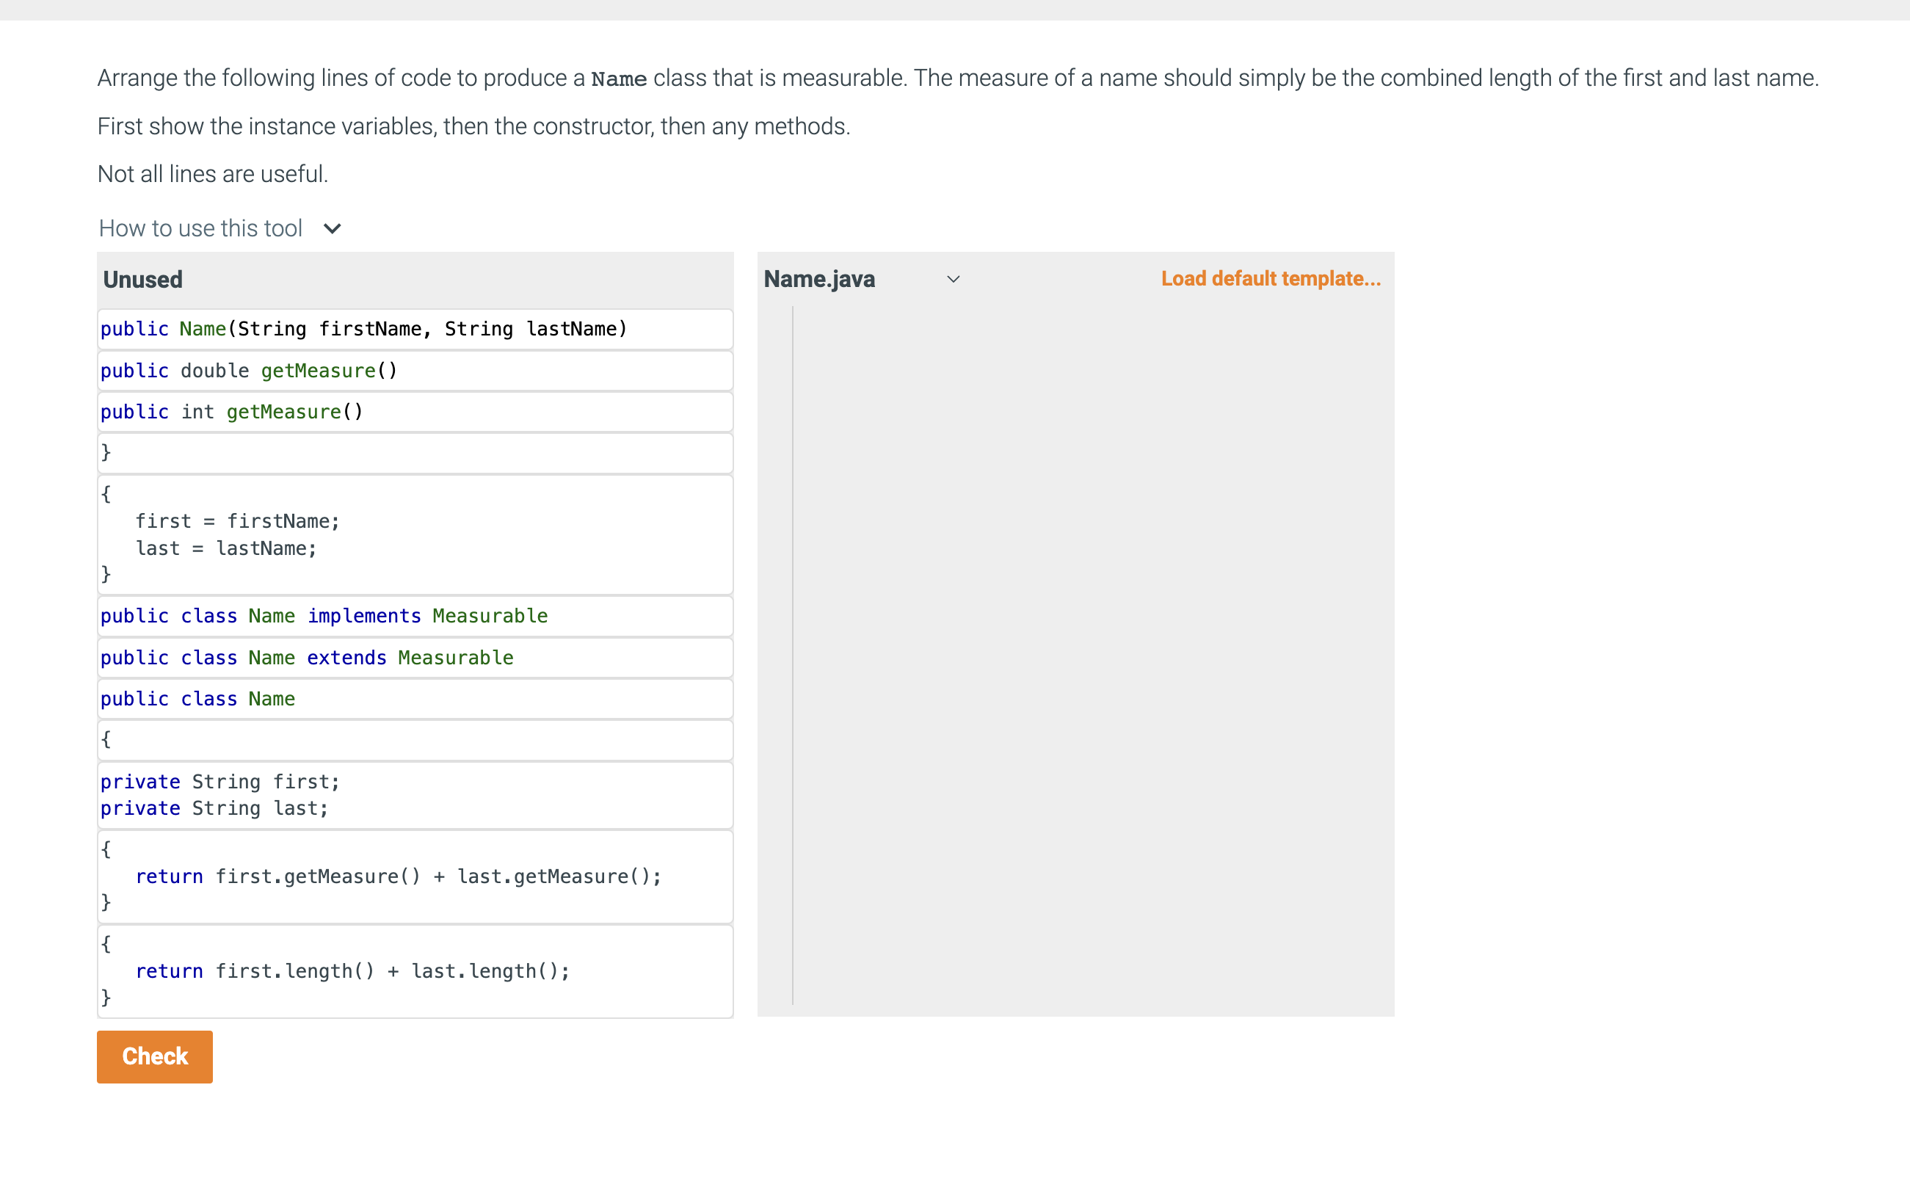1910x1198 pixels.
Task: Select the Name constructor declaration line
Action: point(363,329)
